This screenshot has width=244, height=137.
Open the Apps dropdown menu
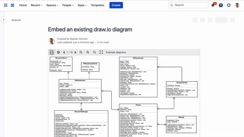pos(82,5)
